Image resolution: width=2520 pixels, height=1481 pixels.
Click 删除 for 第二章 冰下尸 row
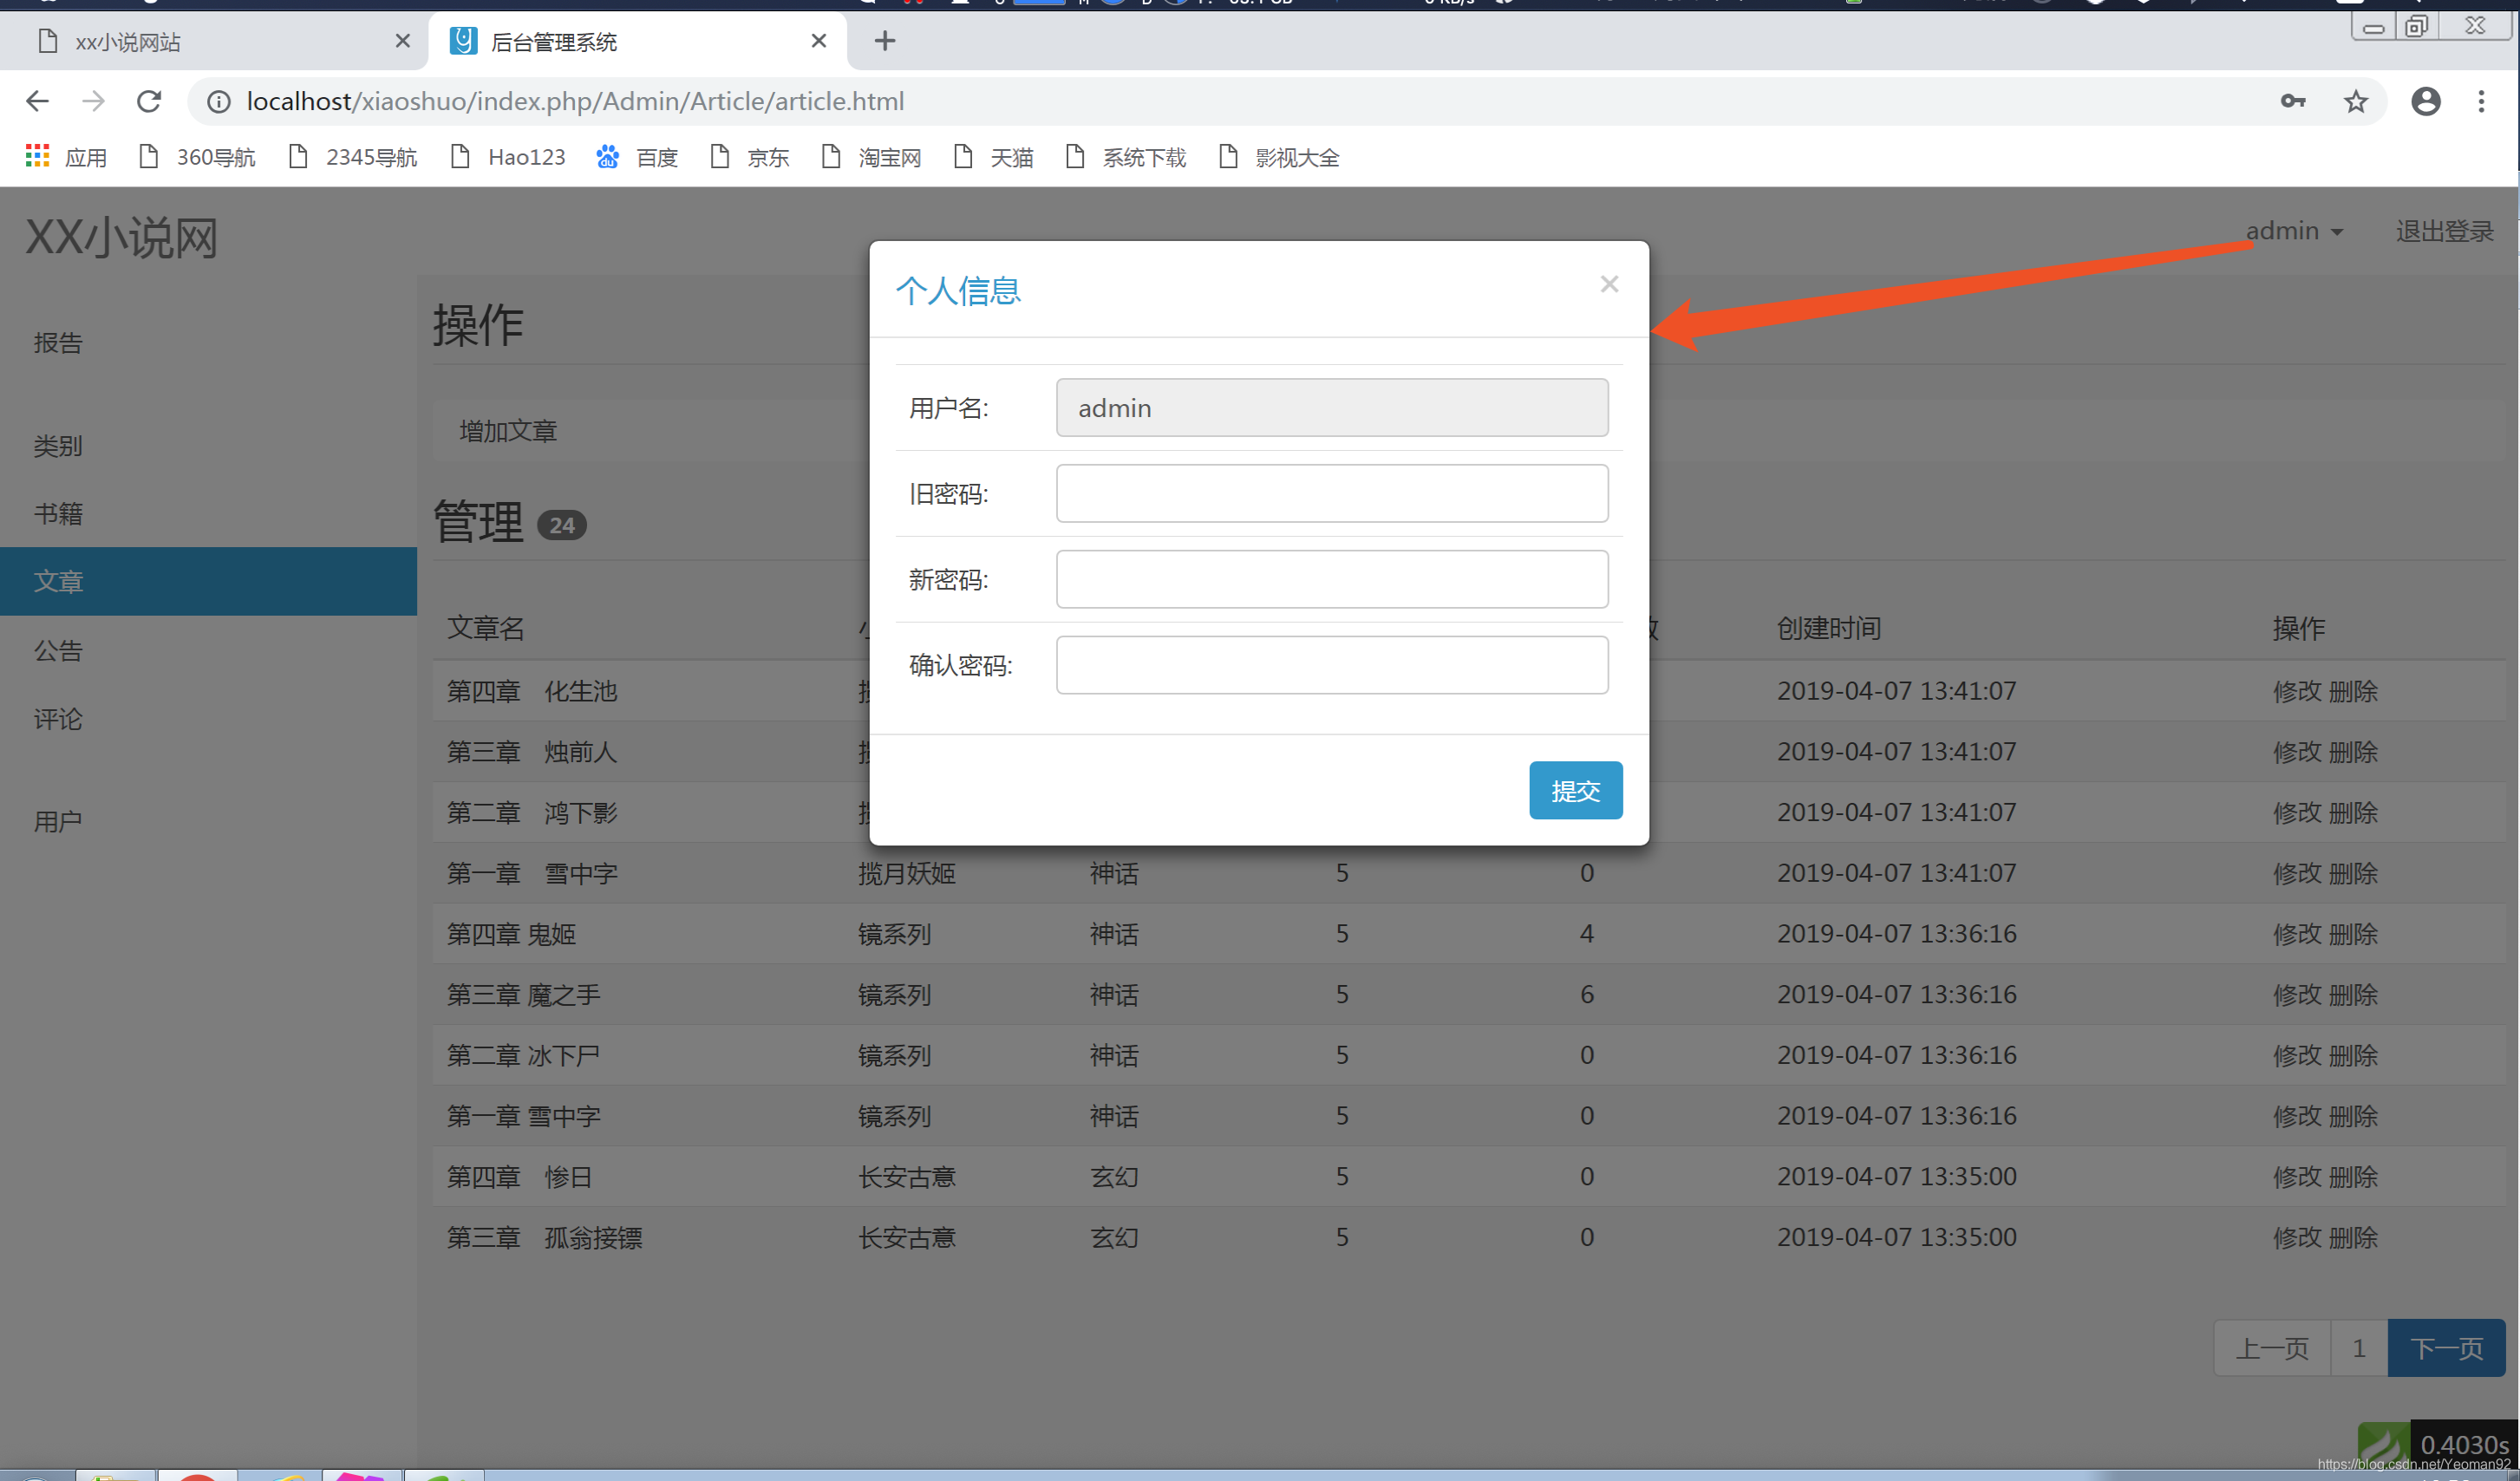point(2353,1055)
